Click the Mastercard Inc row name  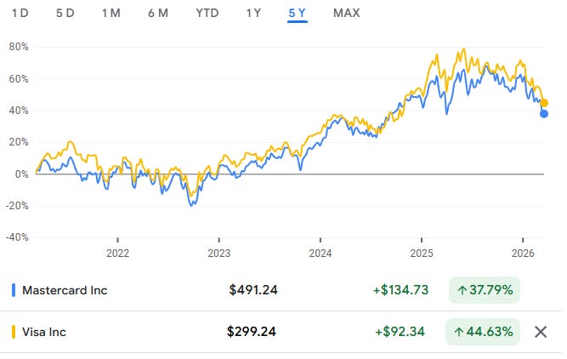[65, 290]
